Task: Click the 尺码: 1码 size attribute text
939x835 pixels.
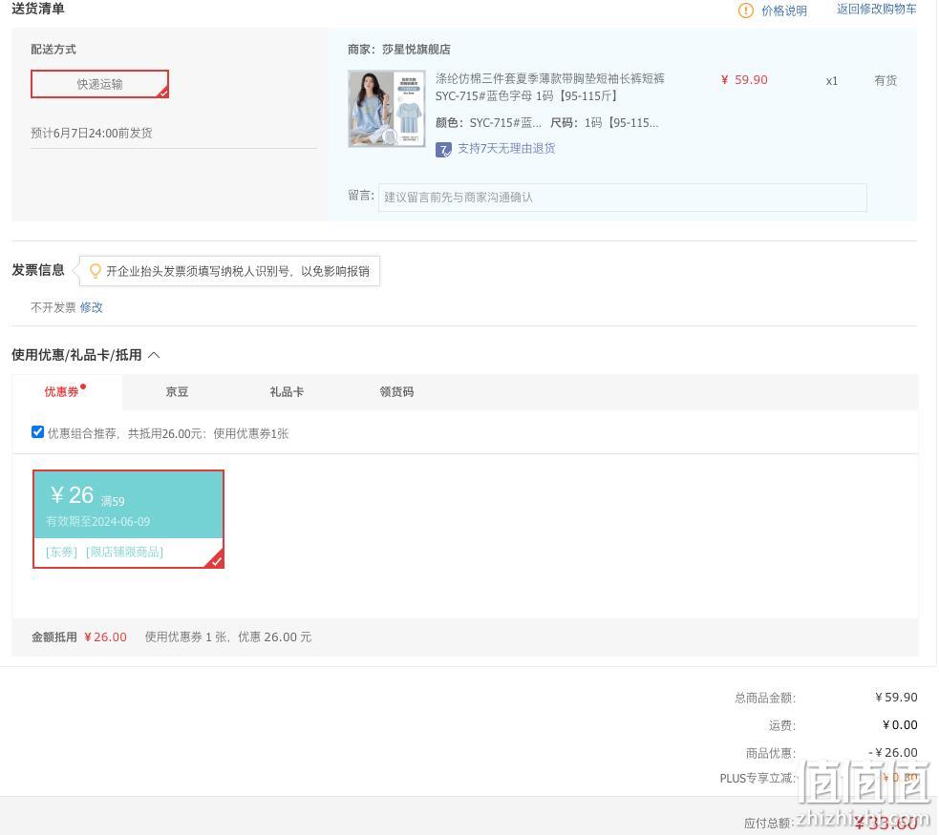Action: coord(605,122)
